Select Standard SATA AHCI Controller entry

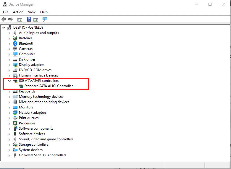tap(49, 86)
